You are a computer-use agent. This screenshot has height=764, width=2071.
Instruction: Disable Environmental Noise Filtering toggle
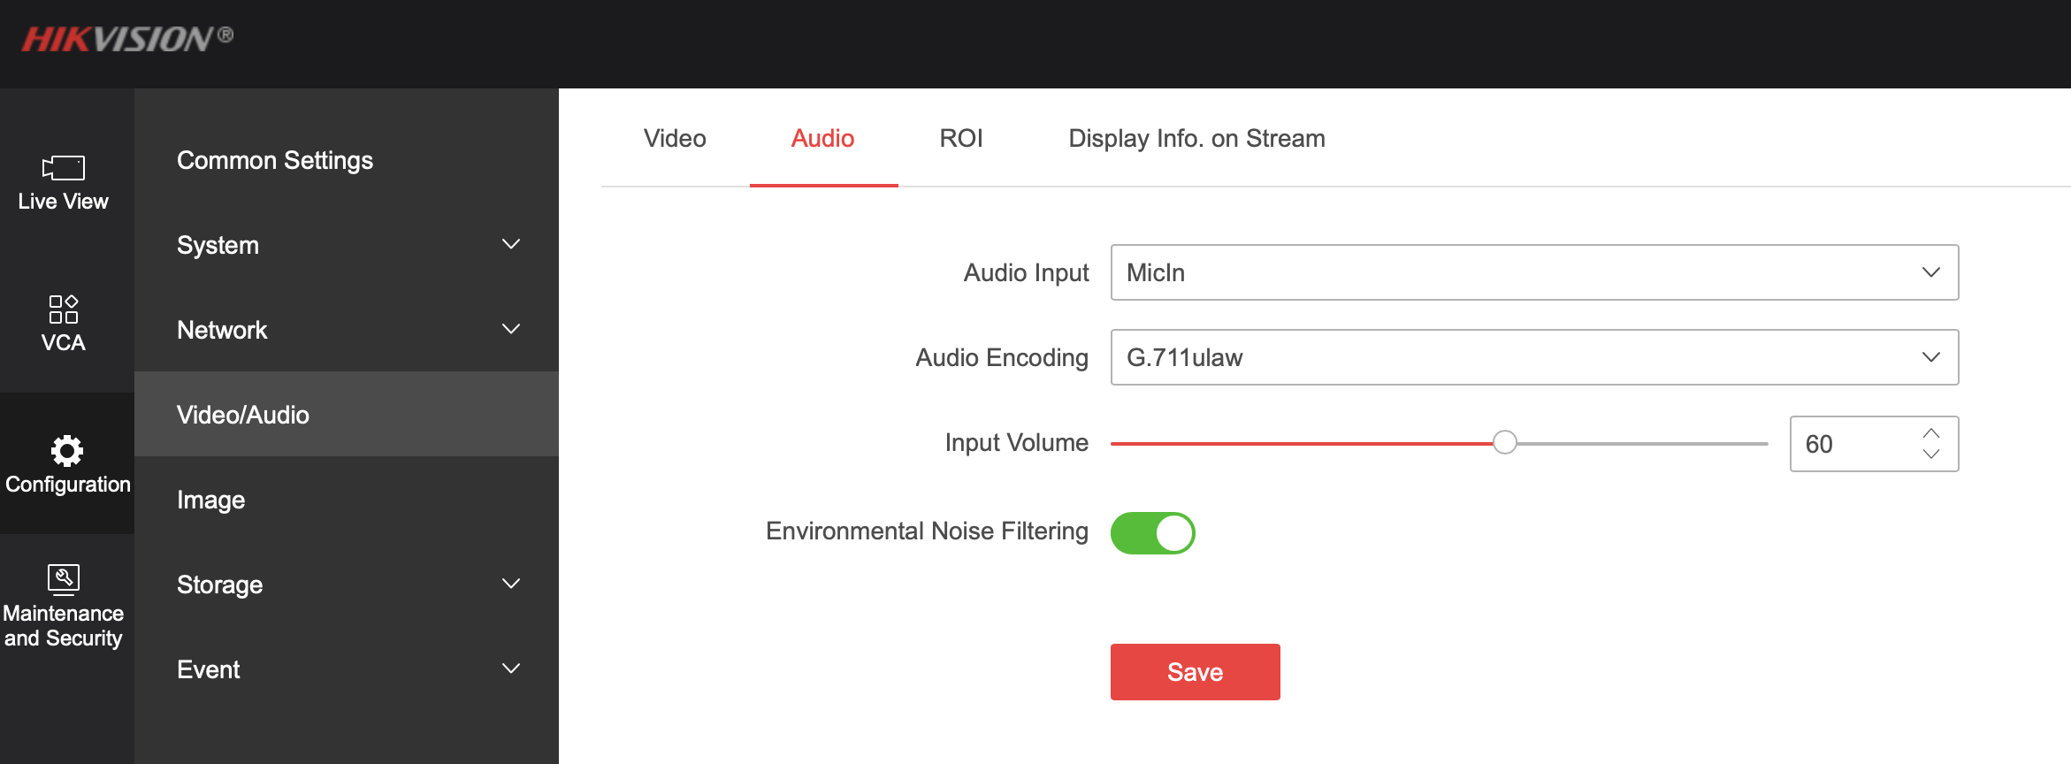1152,533
